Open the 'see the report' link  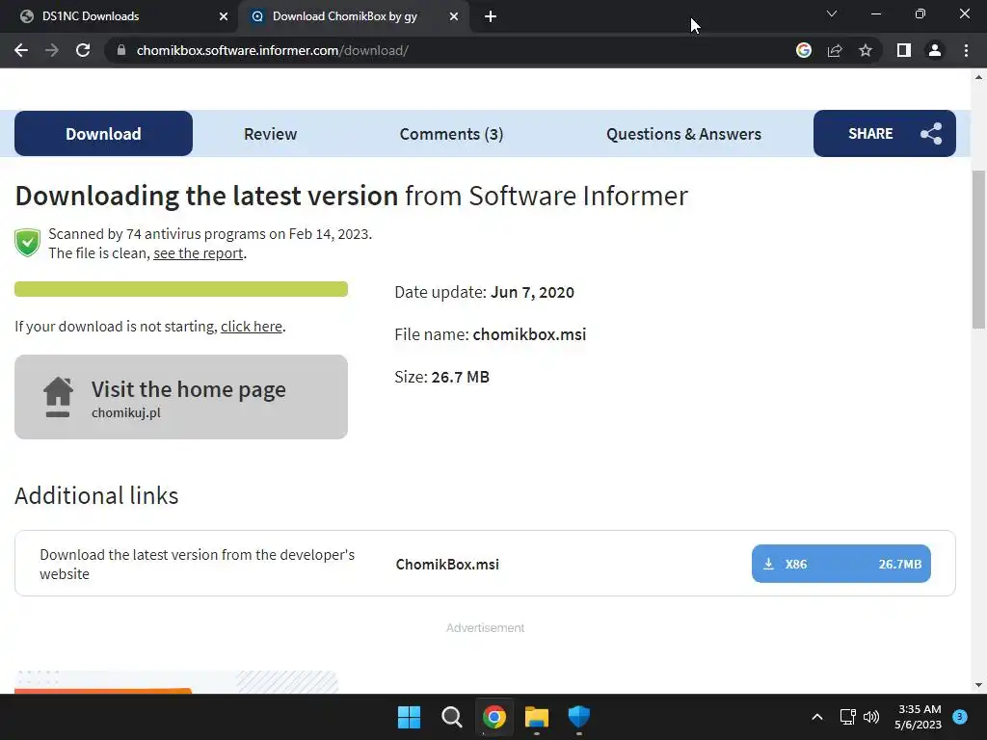tap(199, 253)
